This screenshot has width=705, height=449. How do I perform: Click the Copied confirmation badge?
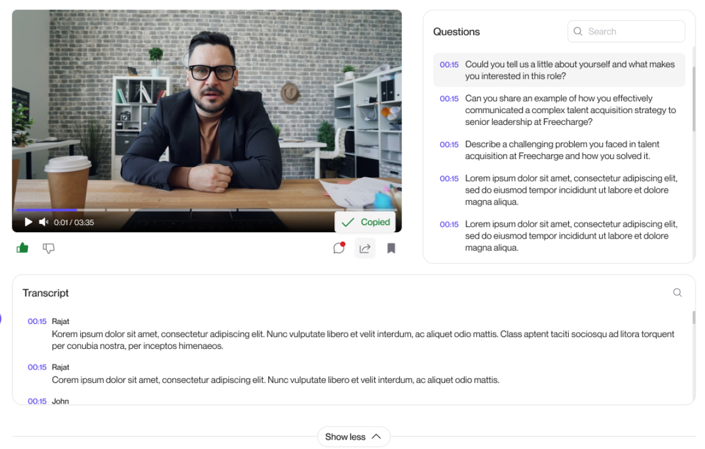365,222
